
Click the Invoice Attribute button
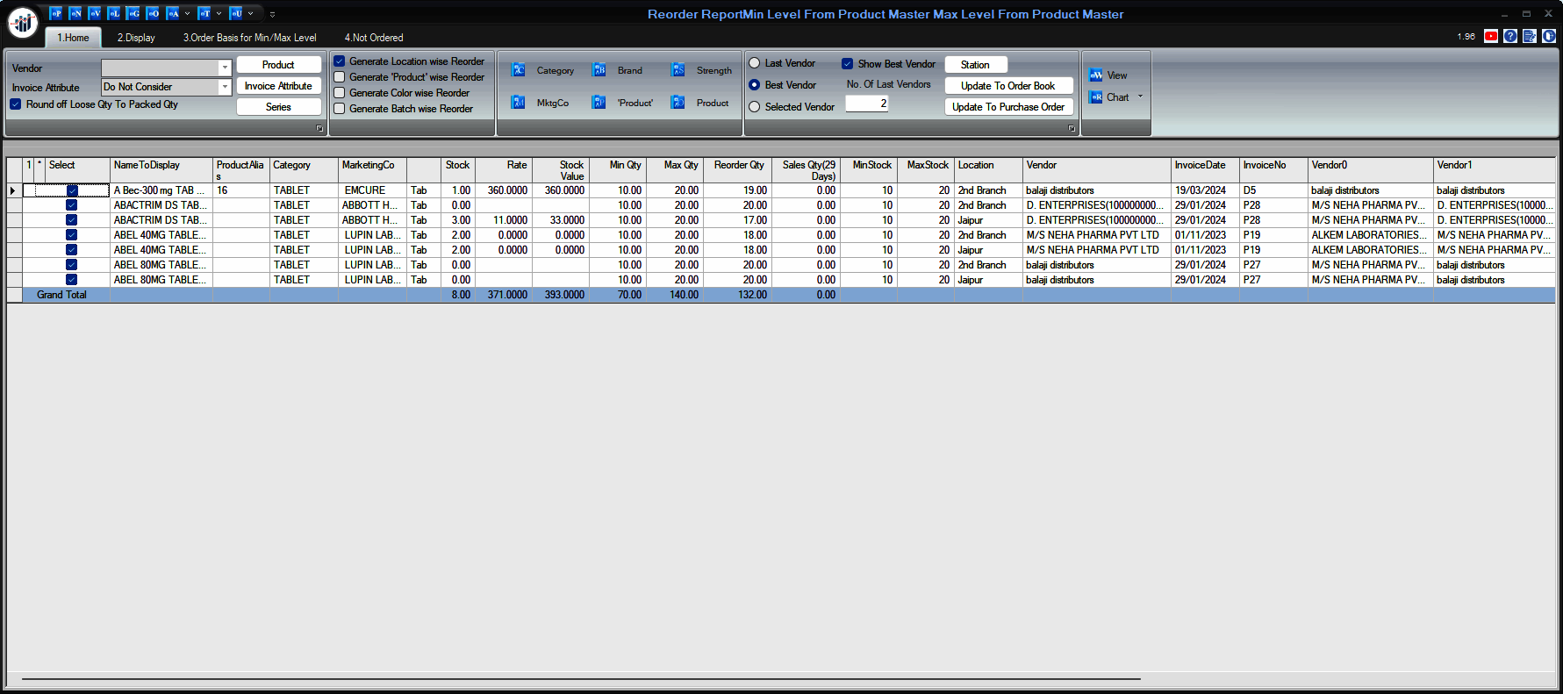[x=278, y=86]
